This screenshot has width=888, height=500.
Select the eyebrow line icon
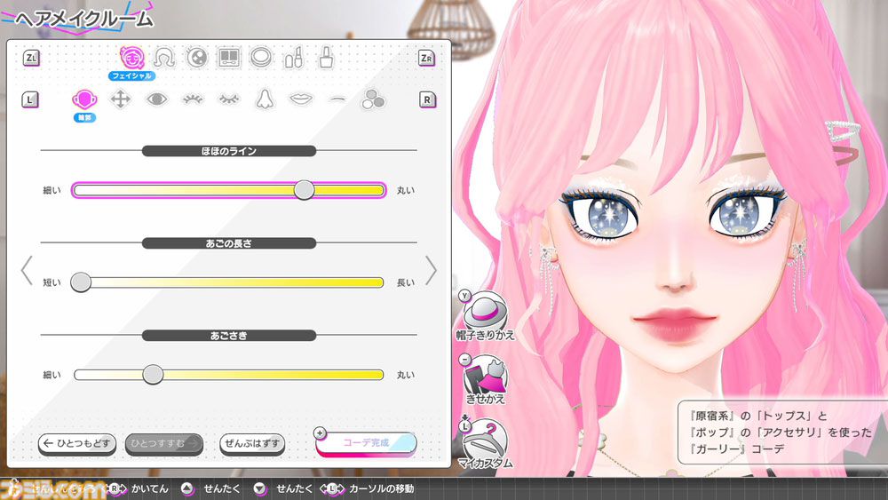[x=337, y=99]
